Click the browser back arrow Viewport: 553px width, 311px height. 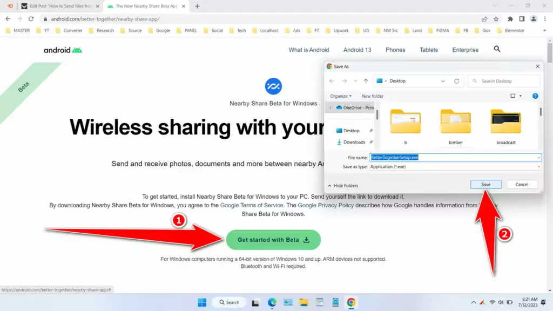click(8, 19)
